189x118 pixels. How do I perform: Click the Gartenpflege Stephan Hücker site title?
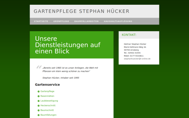(x=82, y=11)
